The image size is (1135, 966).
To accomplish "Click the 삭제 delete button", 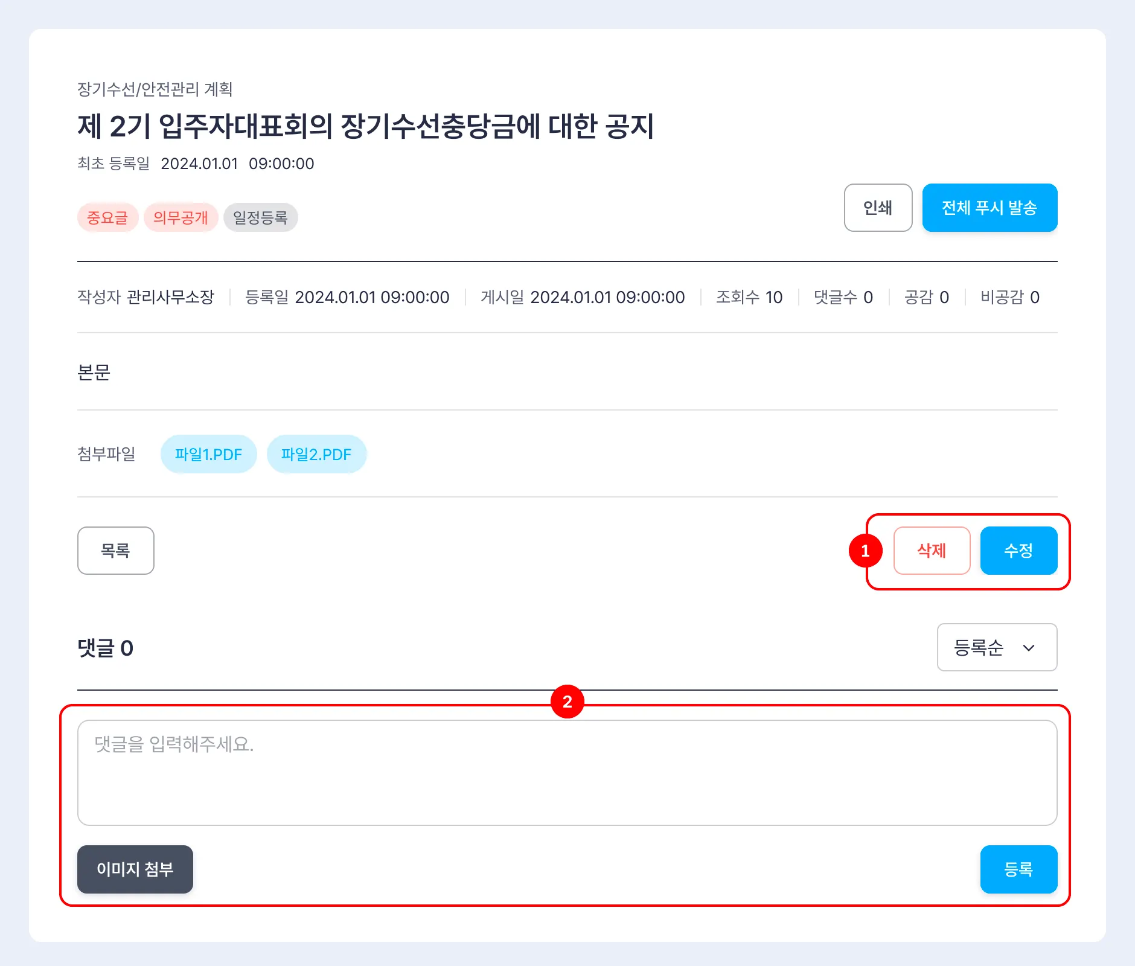I will [x=932, y=550].
